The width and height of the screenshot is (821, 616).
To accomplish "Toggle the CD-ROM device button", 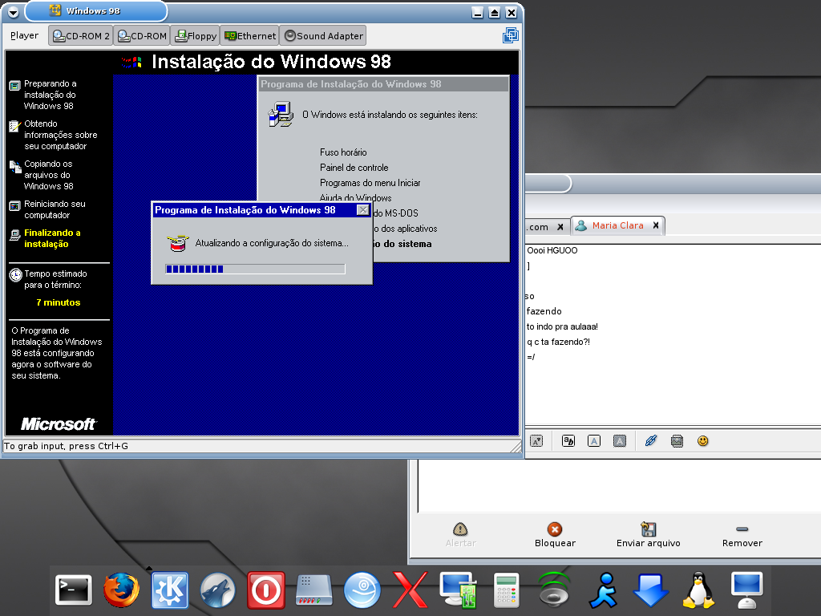I will [142, 35].
